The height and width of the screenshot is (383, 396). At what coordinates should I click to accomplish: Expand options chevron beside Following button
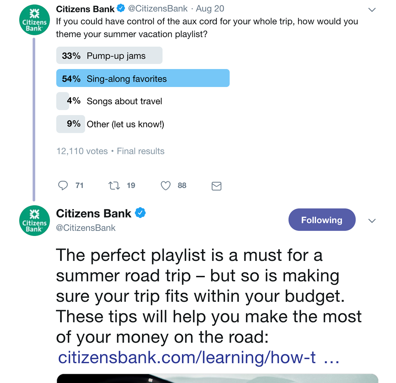[372, 221]
